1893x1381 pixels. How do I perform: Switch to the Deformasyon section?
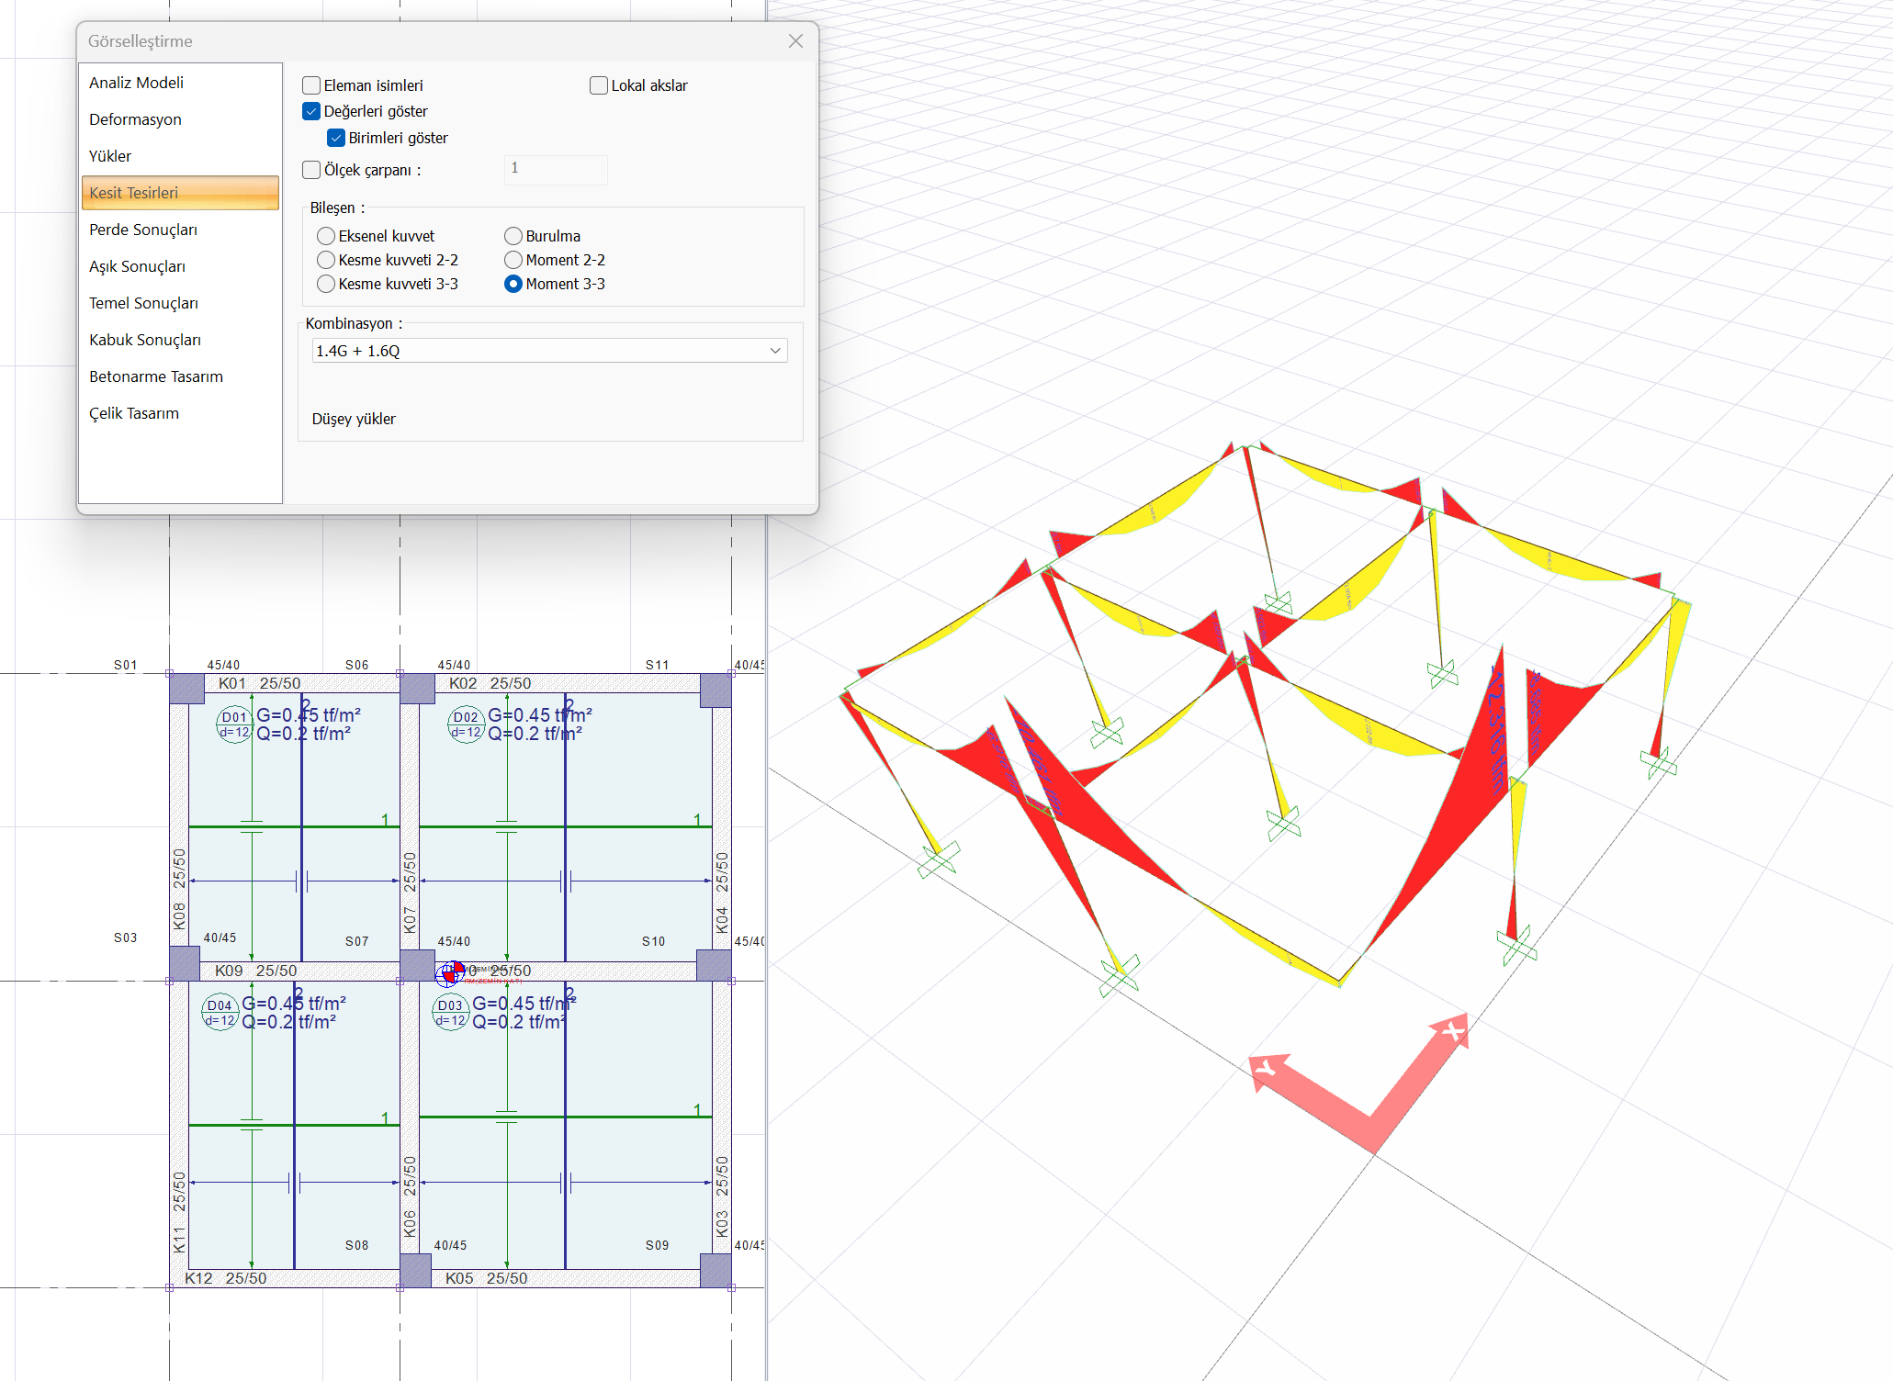click(x=135, y=119)
